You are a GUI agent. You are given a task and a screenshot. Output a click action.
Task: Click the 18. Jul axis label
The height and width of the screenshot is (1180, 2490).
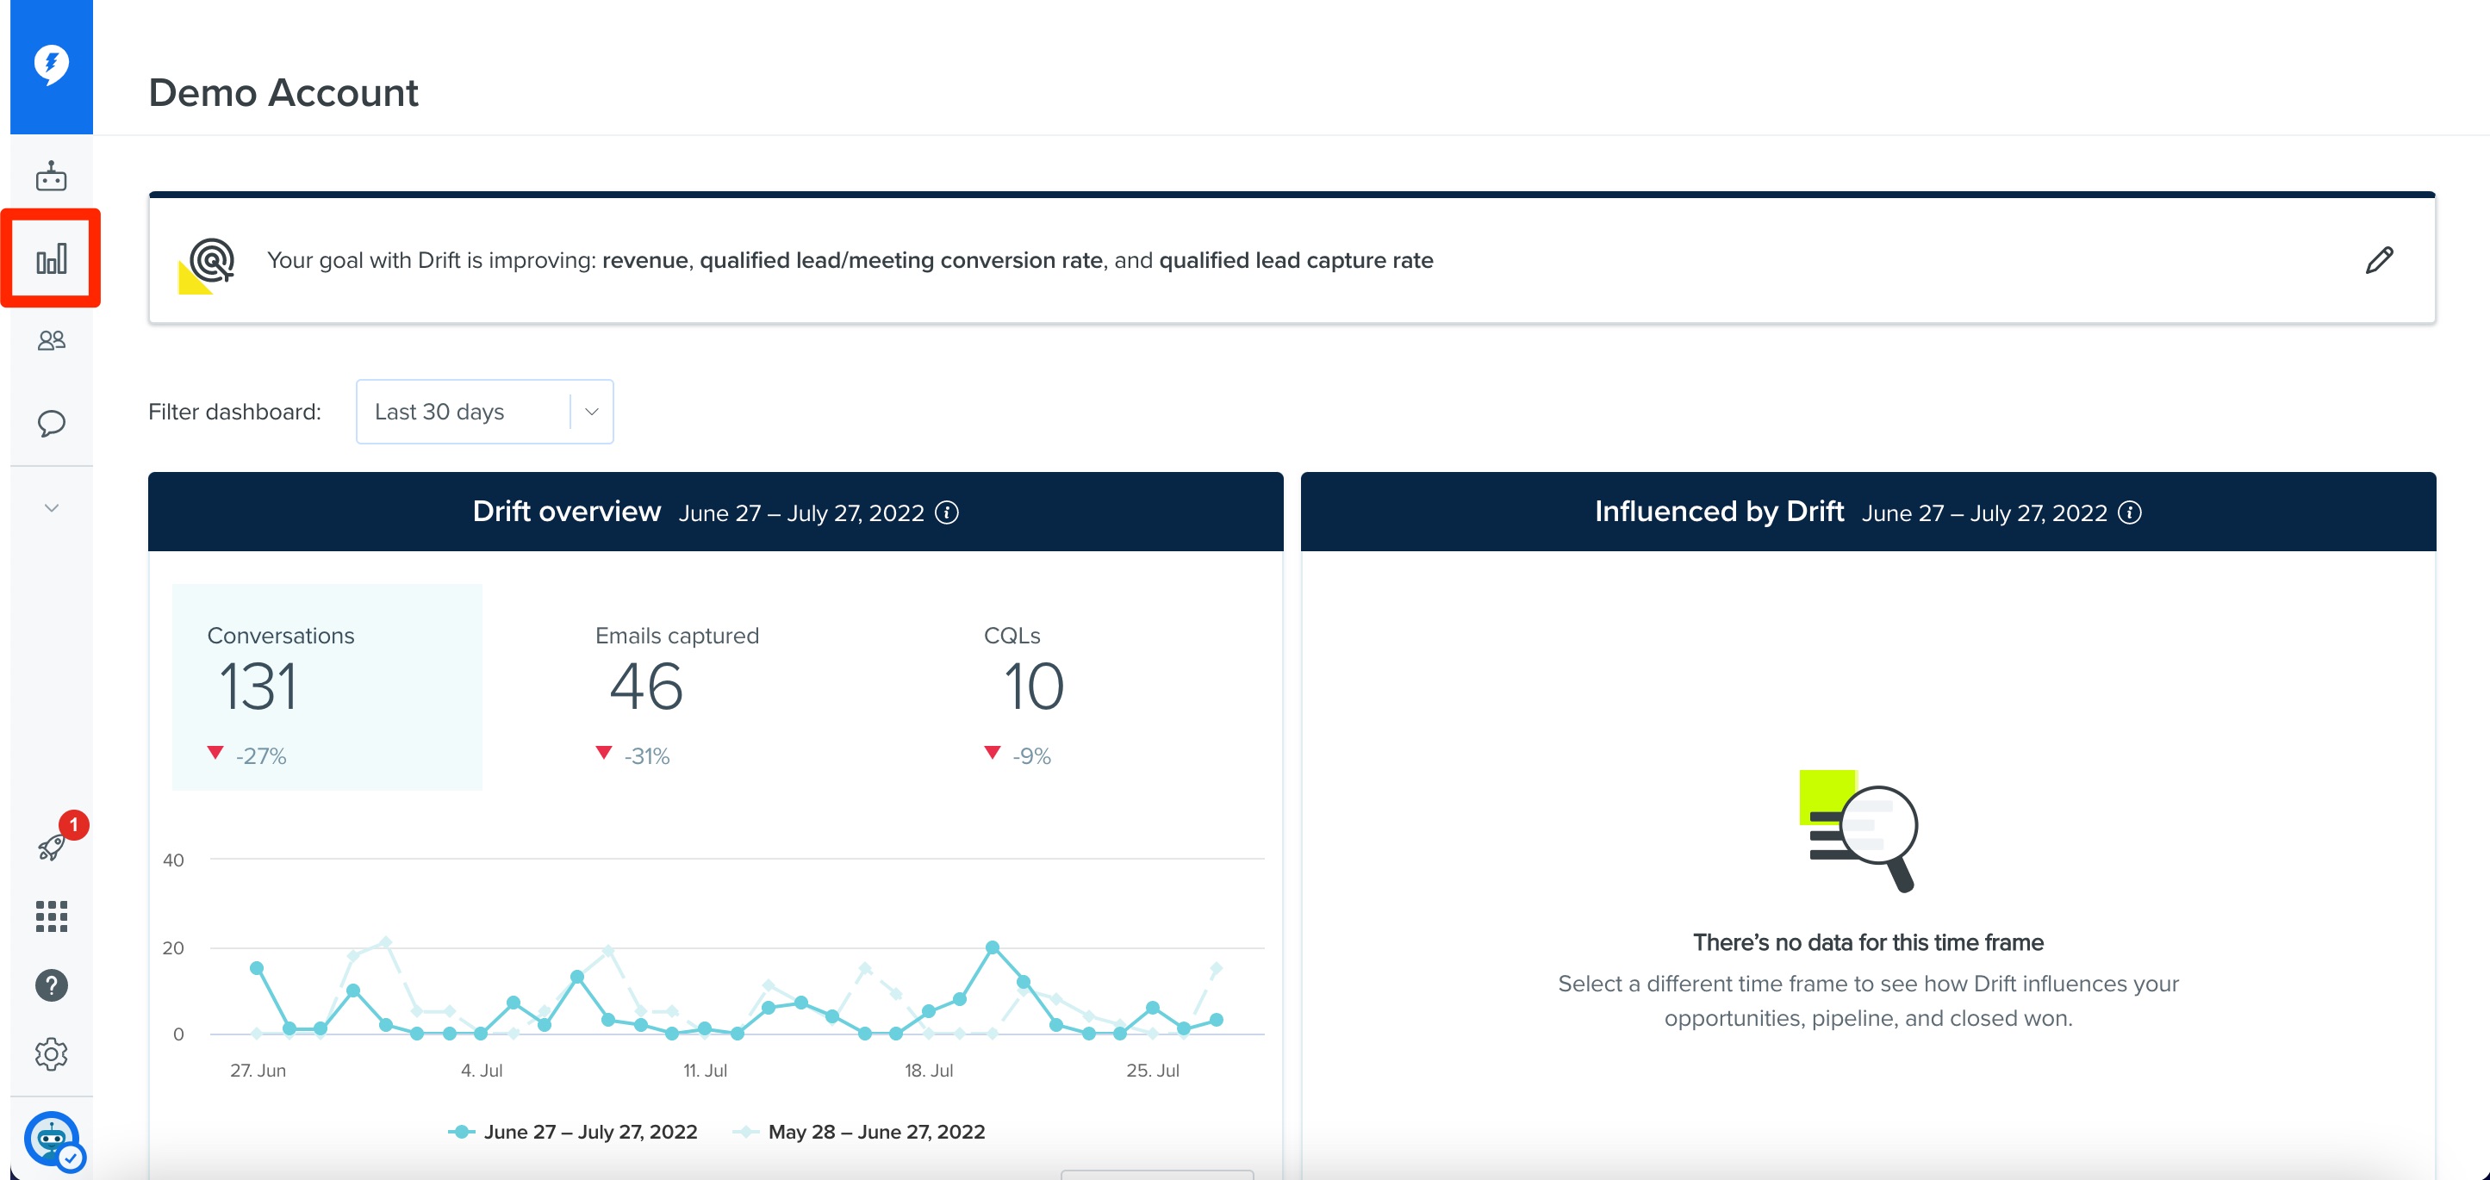coord(929,1070)
